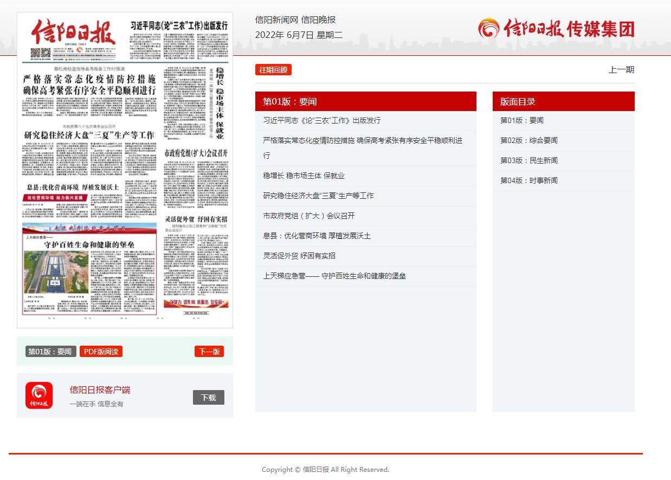
Task: Click the 一端在手 信息全有 slogan text
Action: [x=96, y=404]
